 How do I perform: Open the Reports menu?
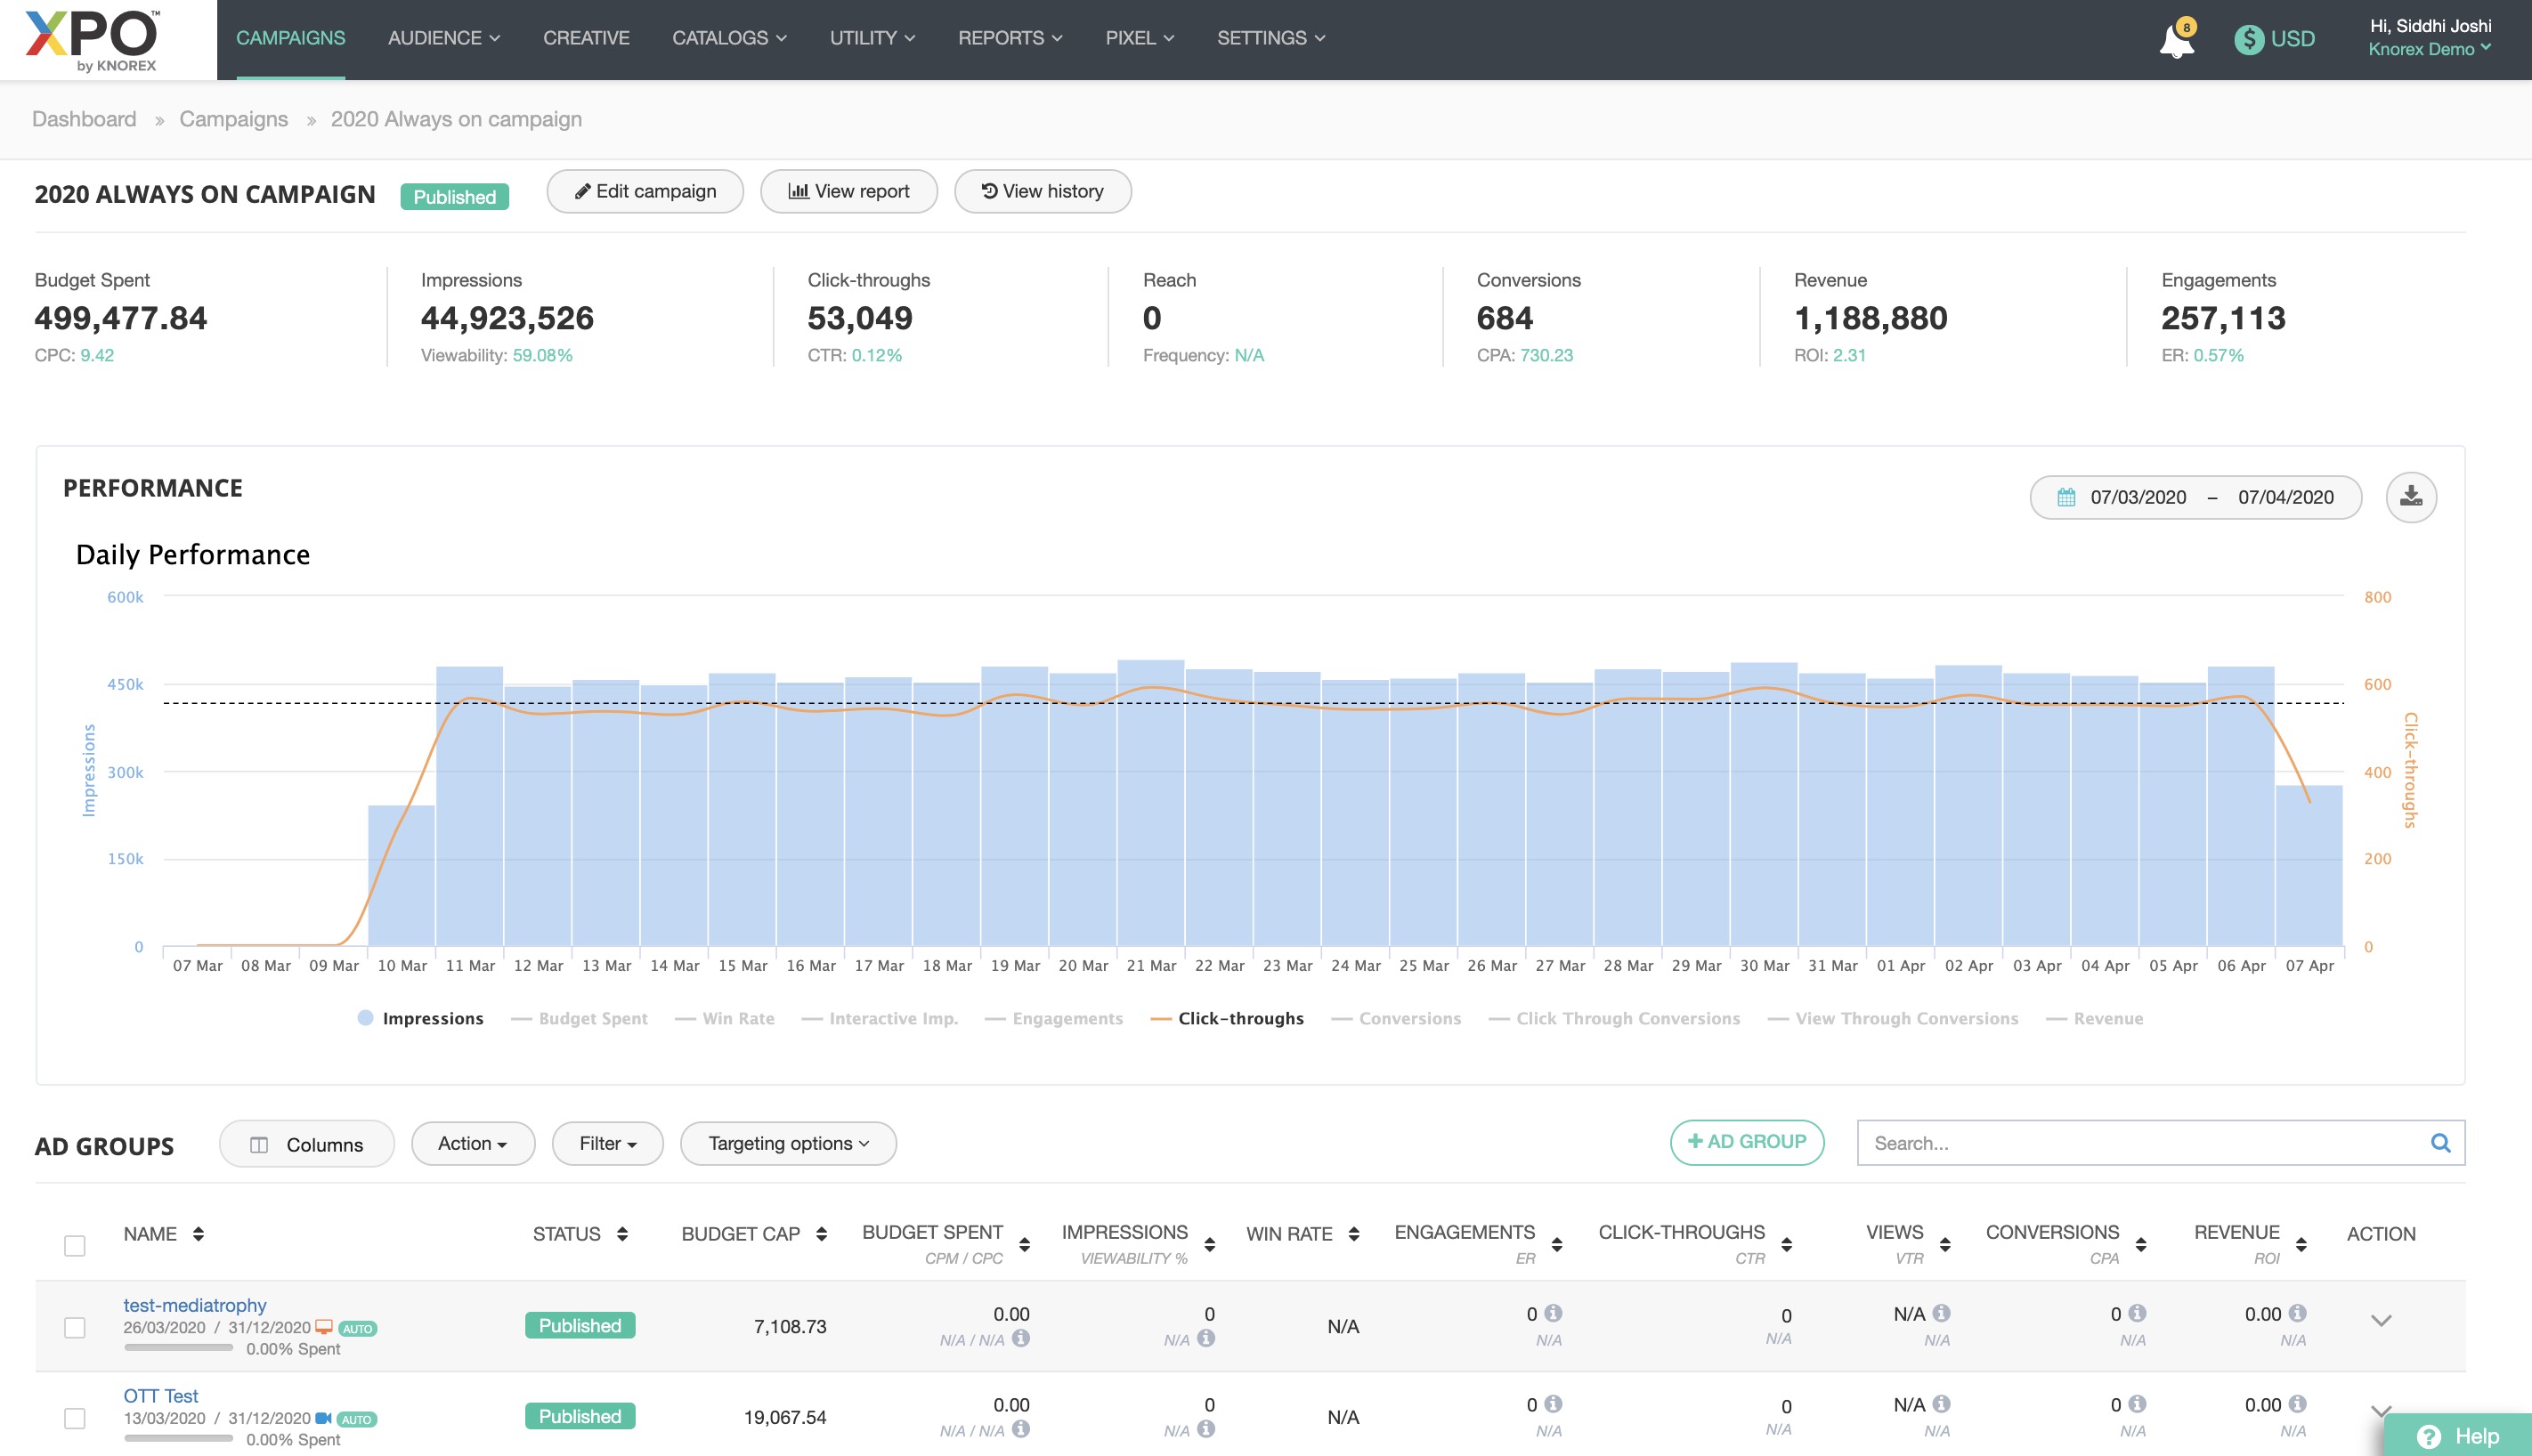(x=1009, y=38)
